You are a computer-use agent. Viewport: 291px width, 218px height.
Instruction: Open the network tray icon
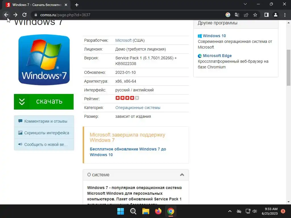coord(248,211)
